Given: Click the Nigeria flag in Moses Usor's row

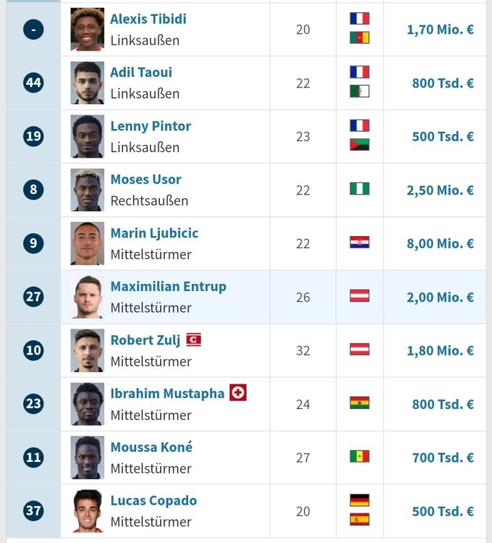Looking at the screenshot, I should pyautogui.click(x=359, y=189).
